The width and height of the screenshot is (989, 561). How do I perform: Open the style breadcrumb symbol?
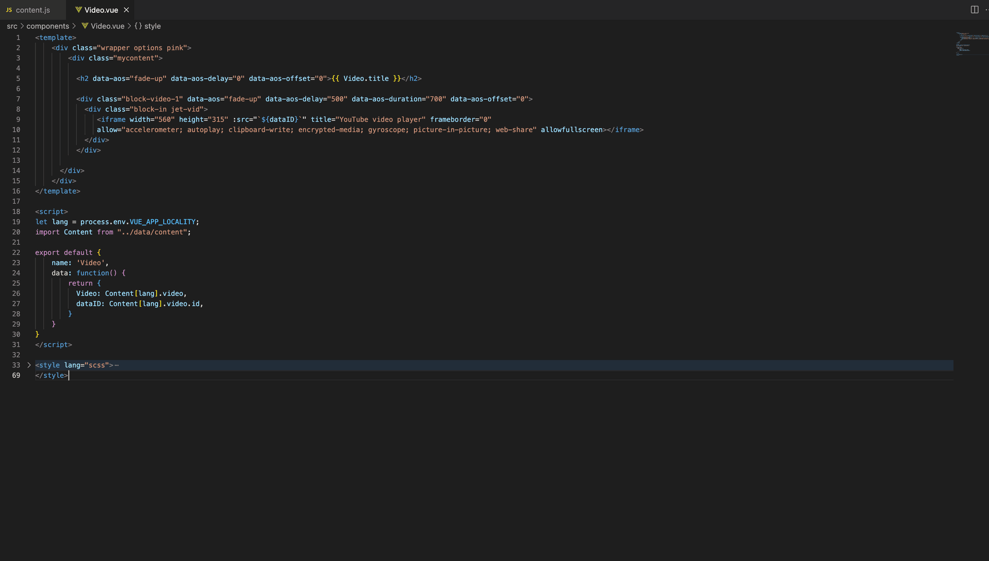[x=148, y=26]
